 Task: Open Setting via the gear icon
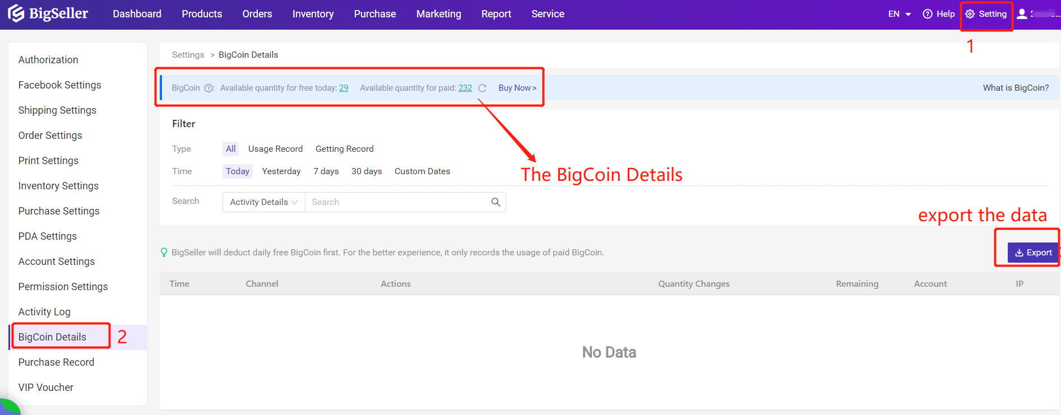click(970, 14)
